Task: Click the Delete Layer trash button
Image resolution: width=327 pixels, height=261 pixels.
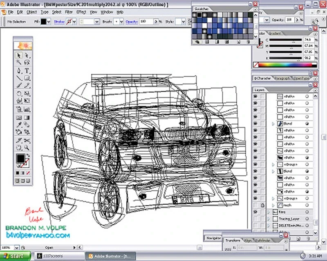Action: (x=308, y=238)
